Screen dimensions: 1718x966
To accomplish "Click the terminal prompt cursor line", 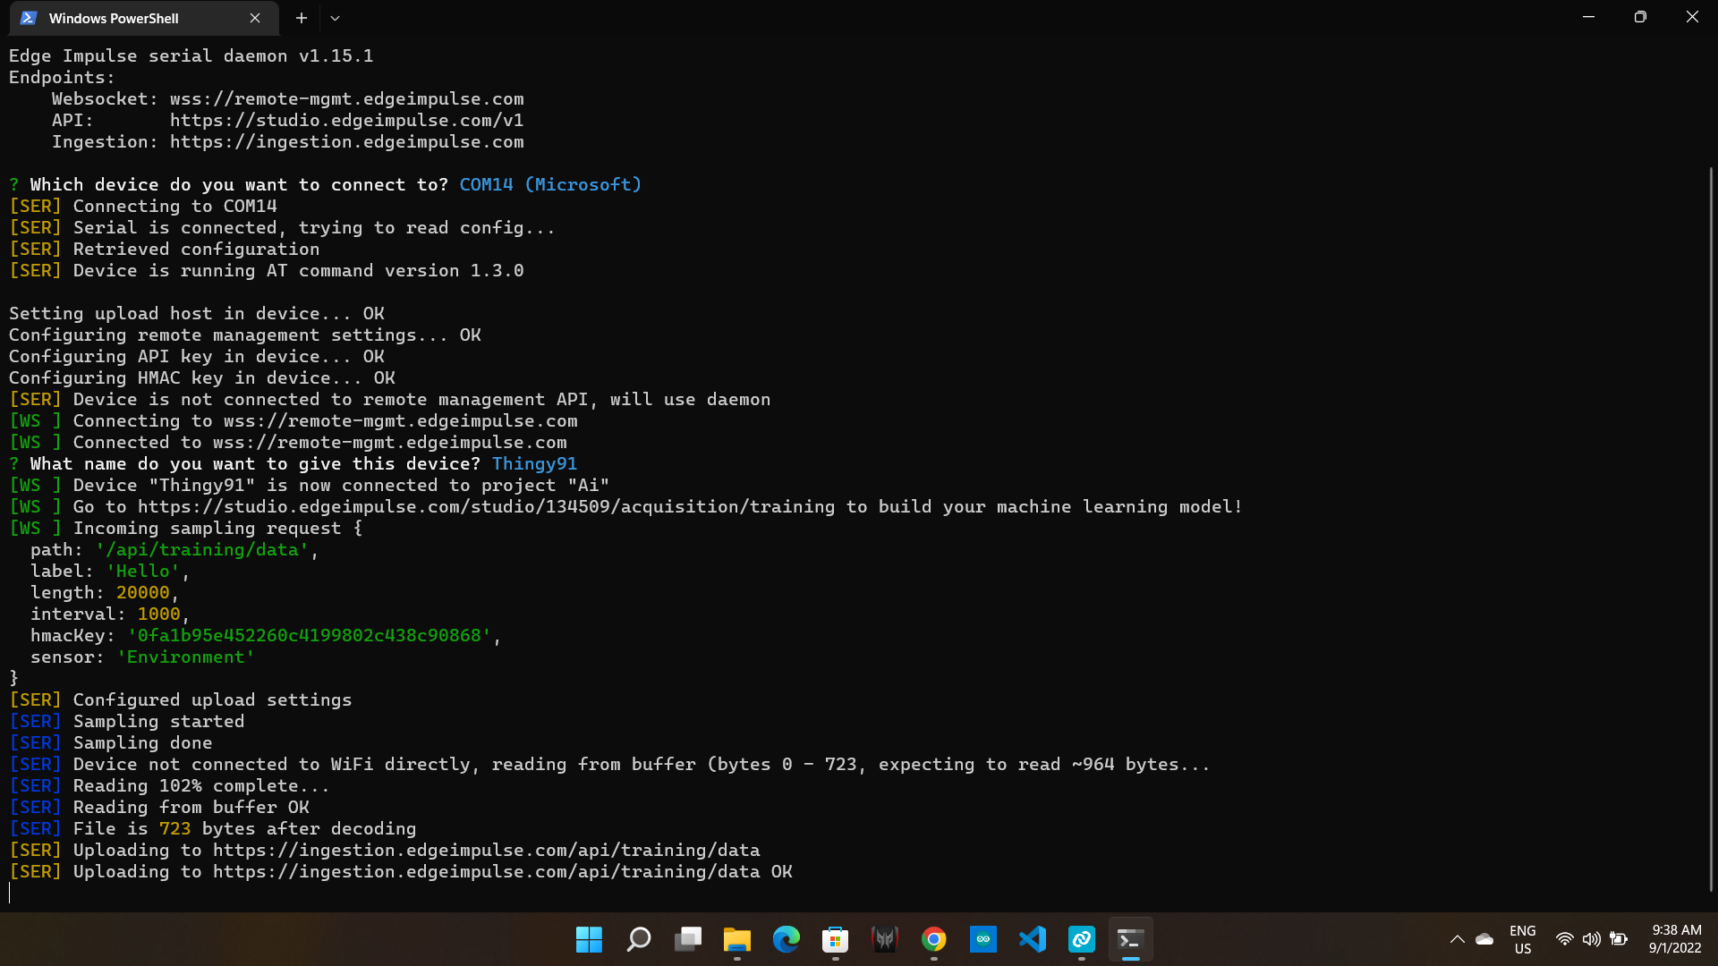I will point(11,893).
